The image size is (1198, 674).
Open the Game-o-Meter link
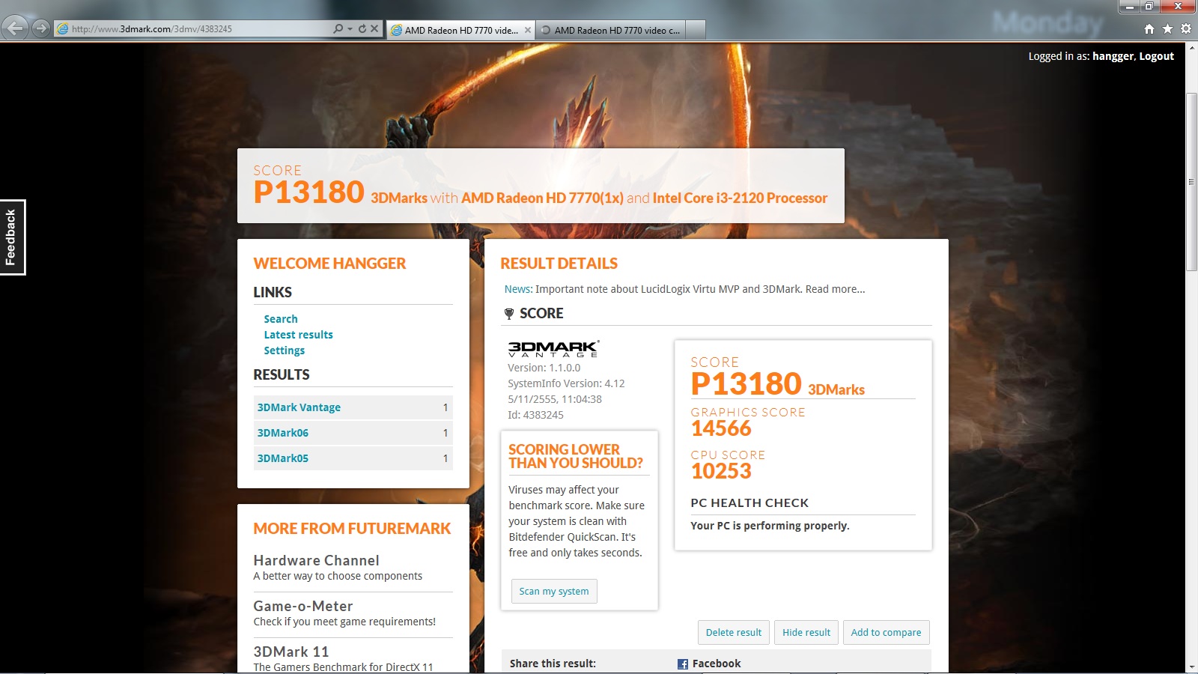(303, 606)
